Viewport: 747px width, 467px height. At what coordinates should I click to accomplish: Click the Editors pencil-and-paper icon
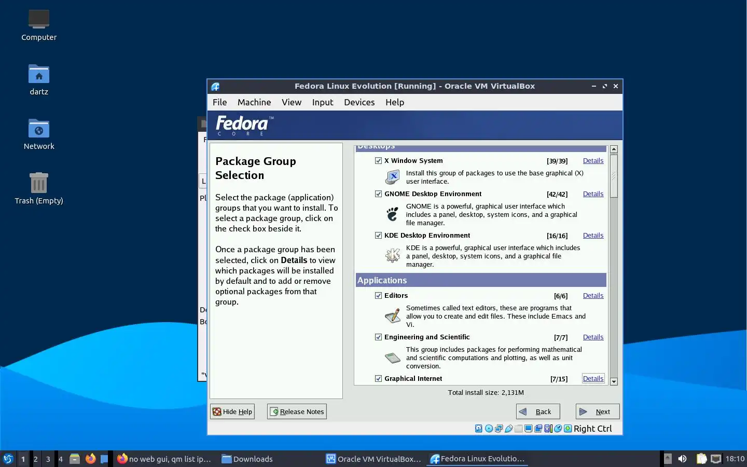[393, 315]
